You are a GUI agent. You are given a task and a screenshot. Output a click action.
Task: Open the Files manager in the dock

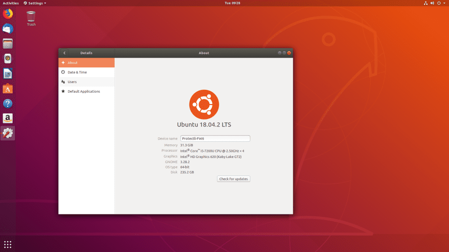[x=8, y=44]
